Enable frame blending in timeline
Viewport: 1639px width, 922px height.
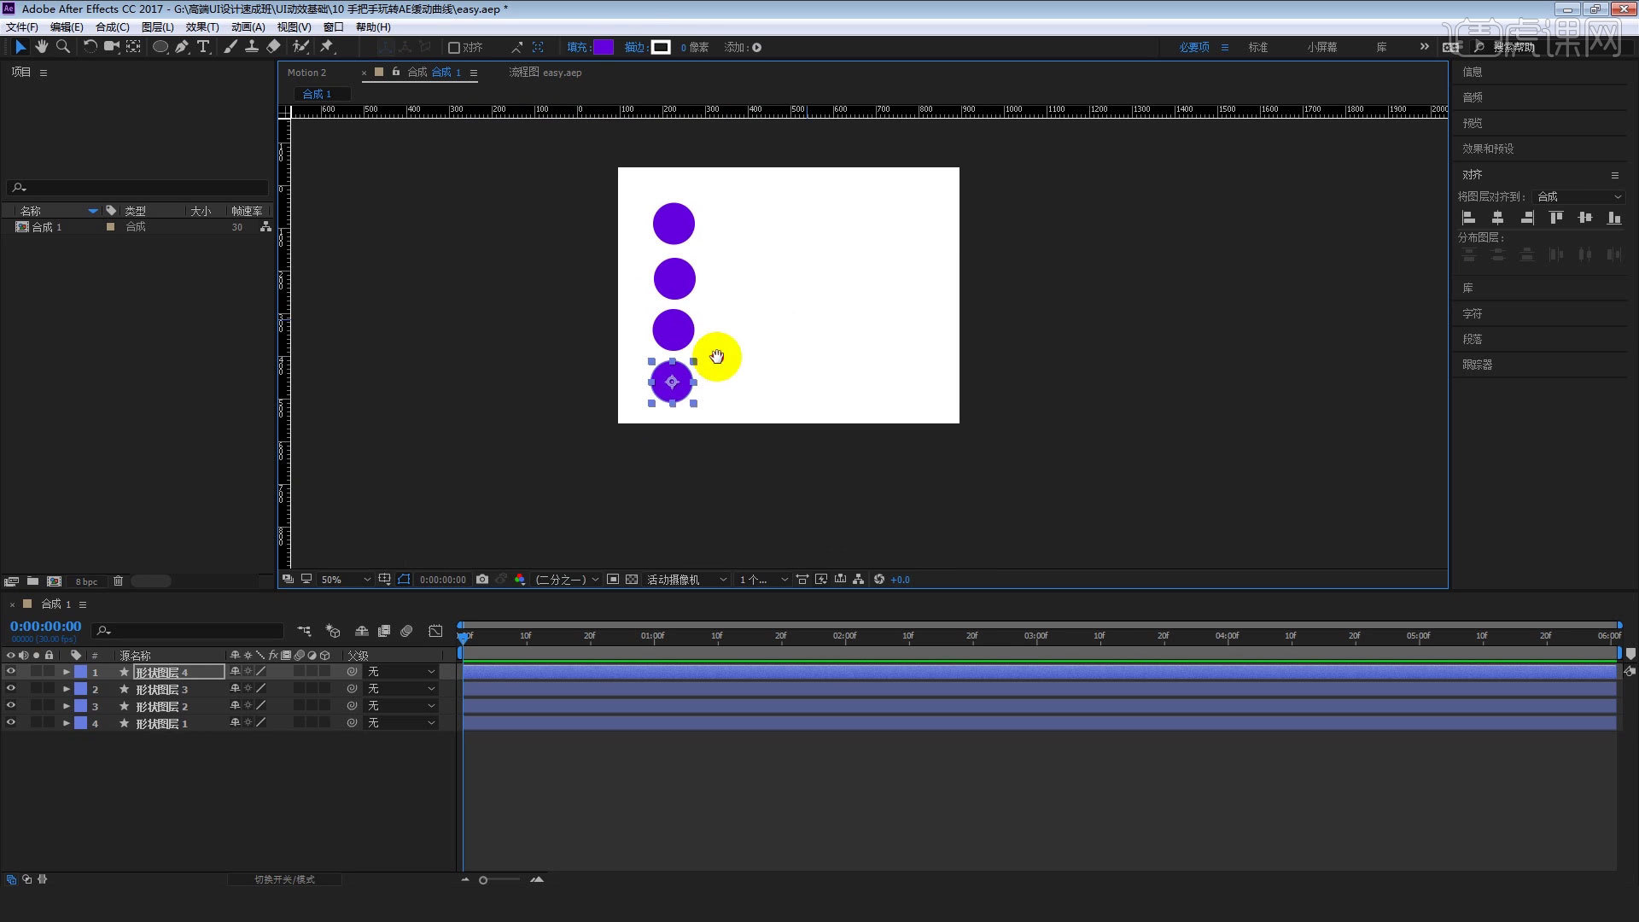(x=384, y=631)
